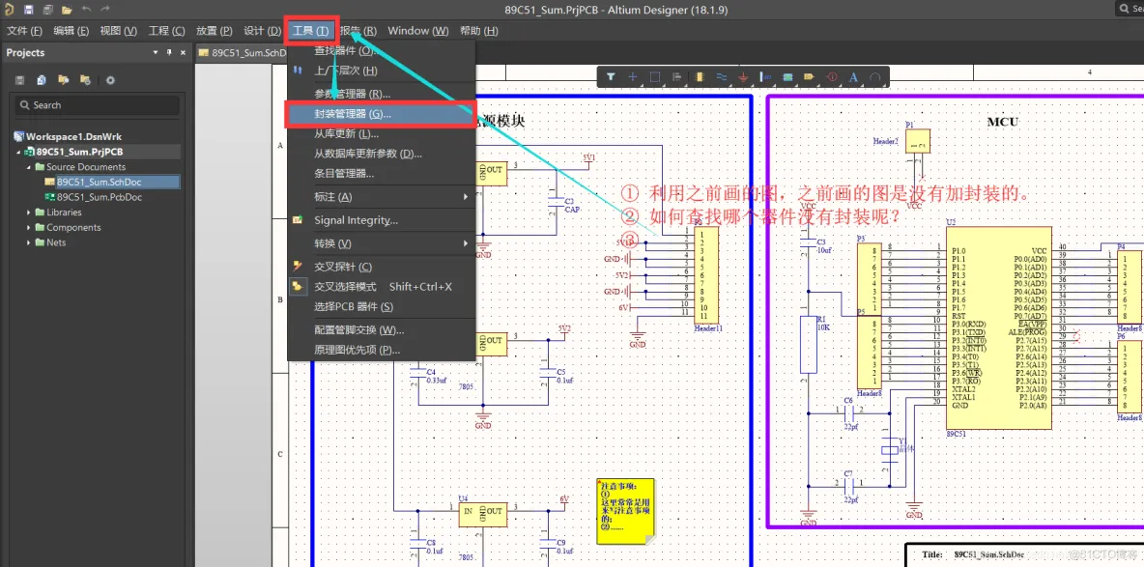1144x567 pixels.
Task: Select the sheet symbol tool
Action: pyautogui.click(x=787, y=76)
